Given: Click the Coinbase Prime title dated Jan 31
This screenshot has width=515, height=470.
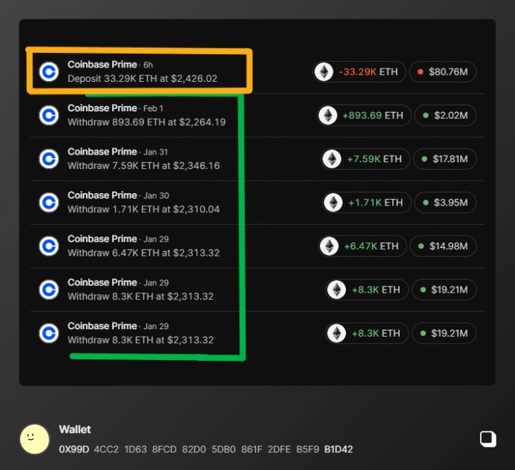Looking at the screenshot, I should pos(102,152).
